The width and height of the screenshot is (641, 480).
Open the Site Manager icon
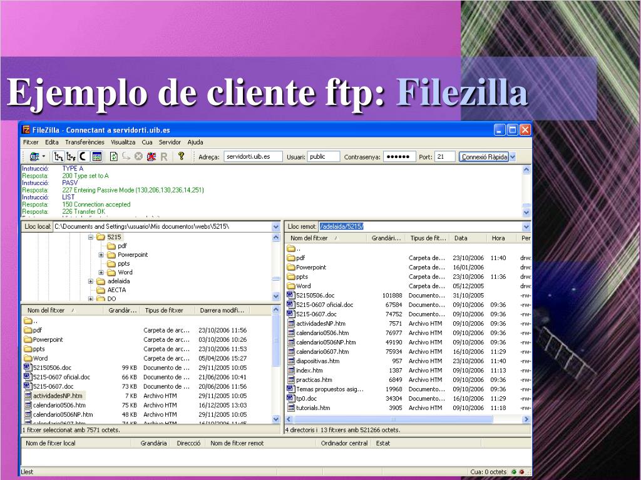[34, 157]
